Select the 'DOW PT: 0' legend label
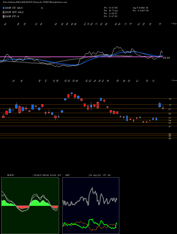Image resolution: width=177 pixels, height=234 pixels. coord(12,16)
